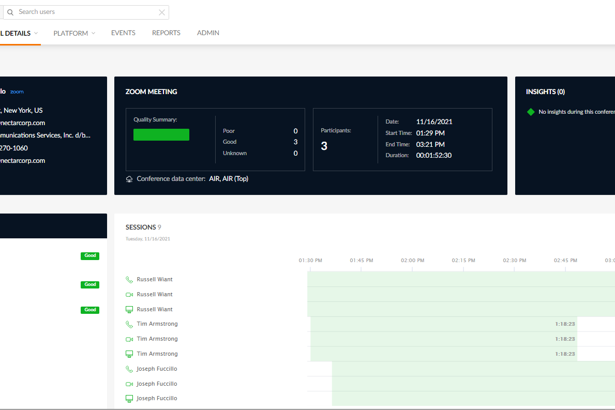Click the No insights during this conference message
The height and width of the screenshot is (410, 615).
577,112
